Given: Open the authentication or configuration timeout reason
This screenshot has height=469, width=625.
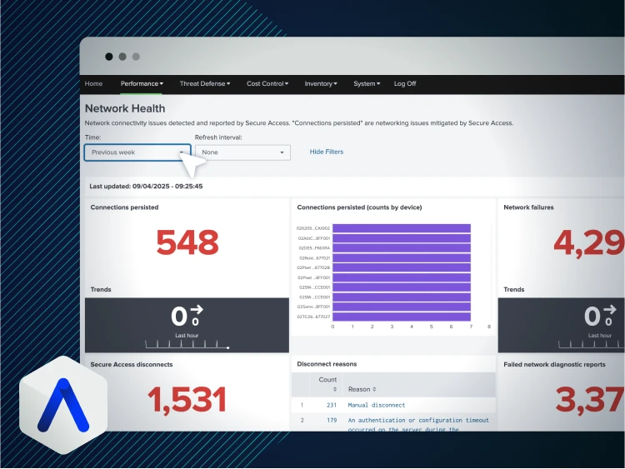Looking at the screenshot, I should [x=418, y=424].
